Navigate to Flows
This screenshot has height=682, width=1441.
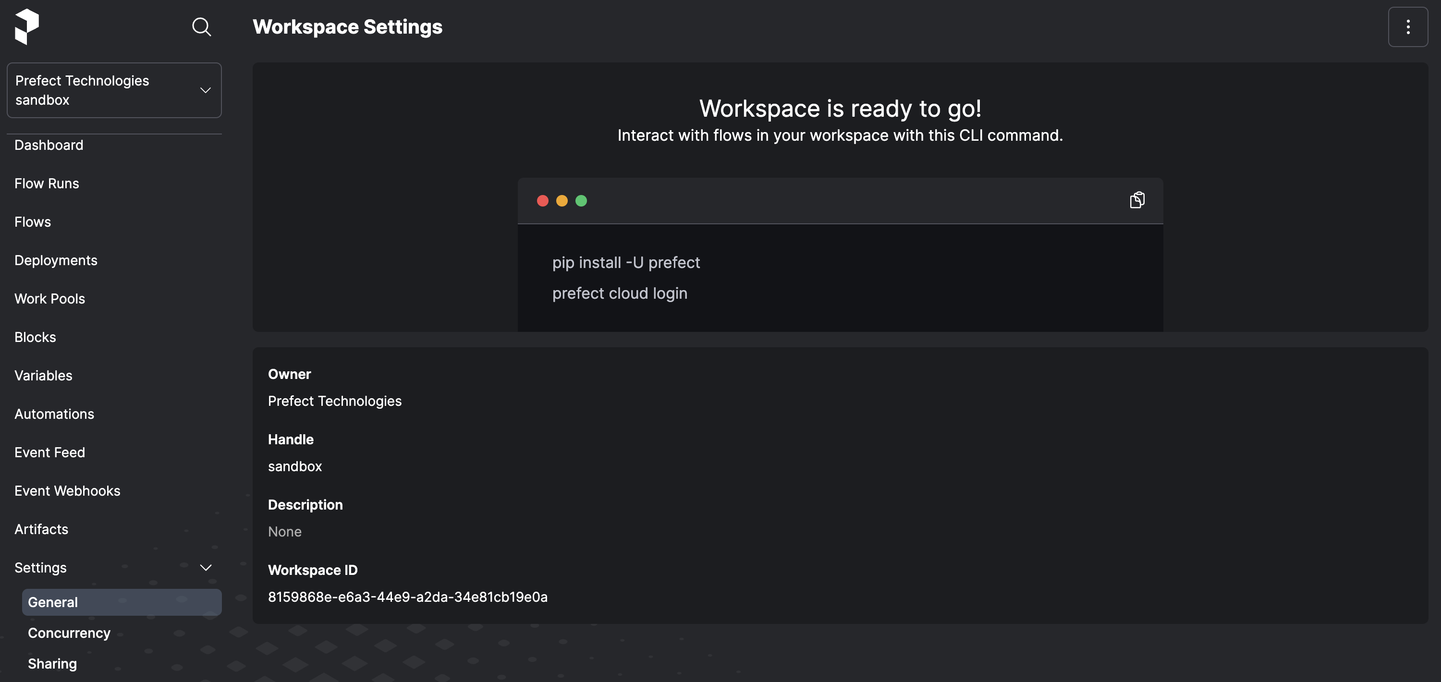(x=33, y=221)
